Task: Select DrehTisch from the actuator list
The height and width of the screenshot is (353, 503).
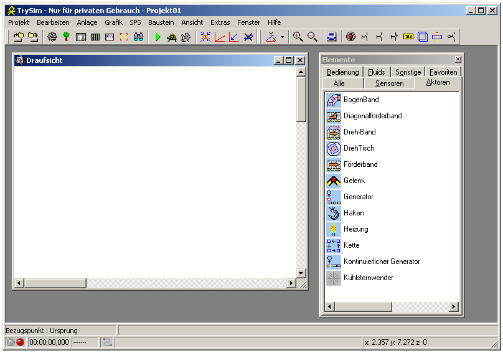Action: 359,148
